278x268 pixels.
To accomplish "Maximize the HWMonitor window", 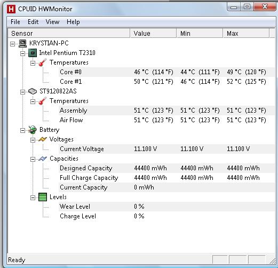I will tap(247, 7).
